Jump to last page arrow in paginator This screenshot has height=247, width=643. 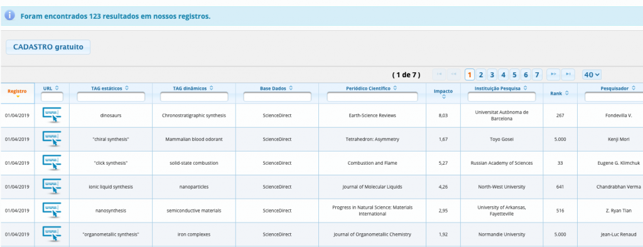568,74
